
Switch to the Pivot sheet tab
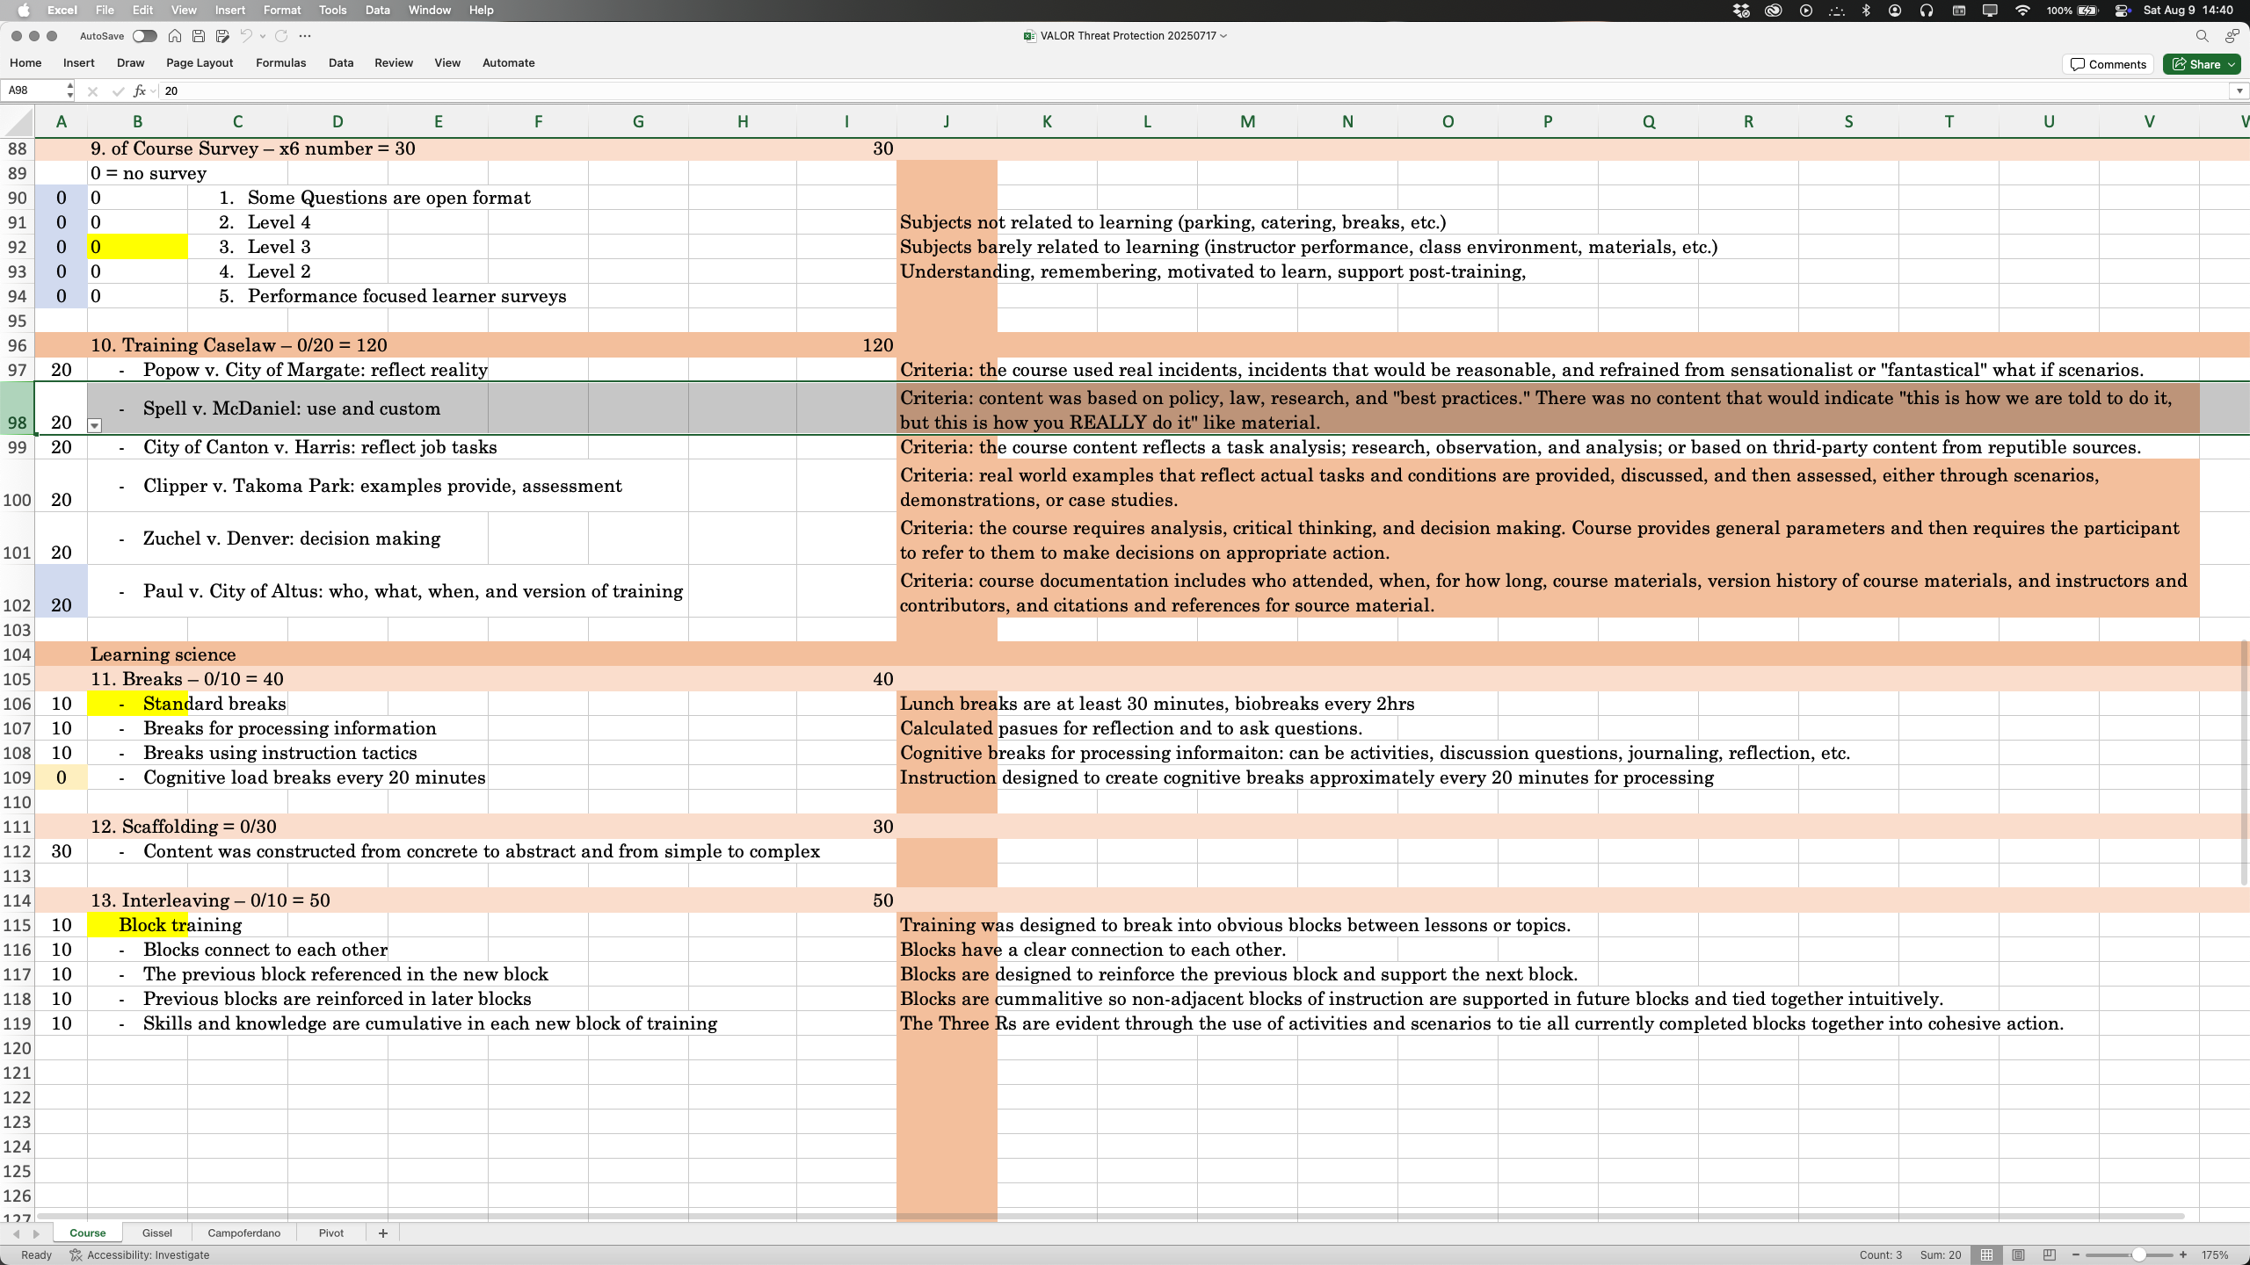point(330,1233)
